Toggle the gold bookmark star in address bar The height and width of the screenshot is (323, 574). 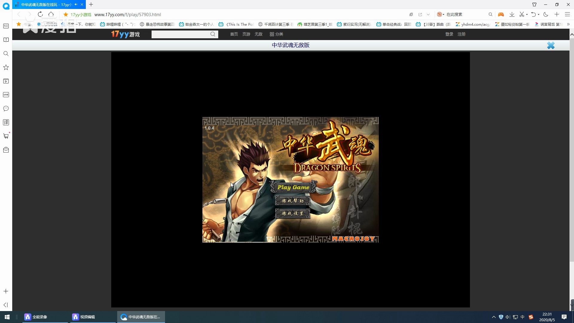(66, 14)
